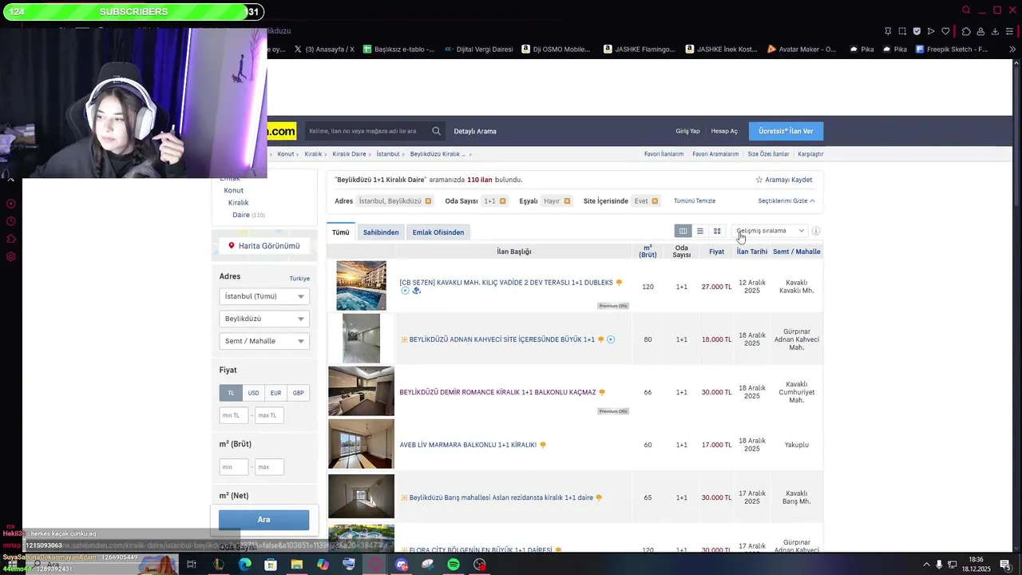Collapse filters via Seçtiklerimi Gizle
This screenshot has height=575, width=1022.
(x=786, y=201)
